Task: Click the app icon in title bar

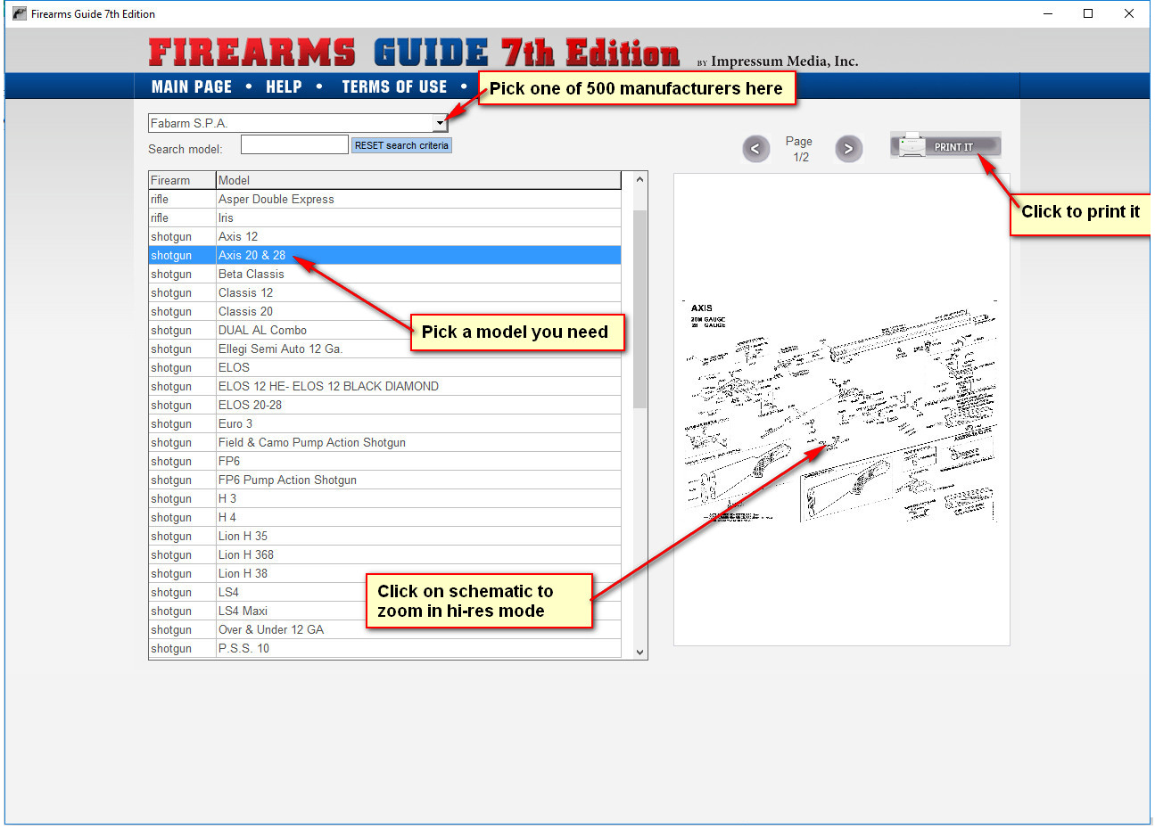Action: [19, 13]
